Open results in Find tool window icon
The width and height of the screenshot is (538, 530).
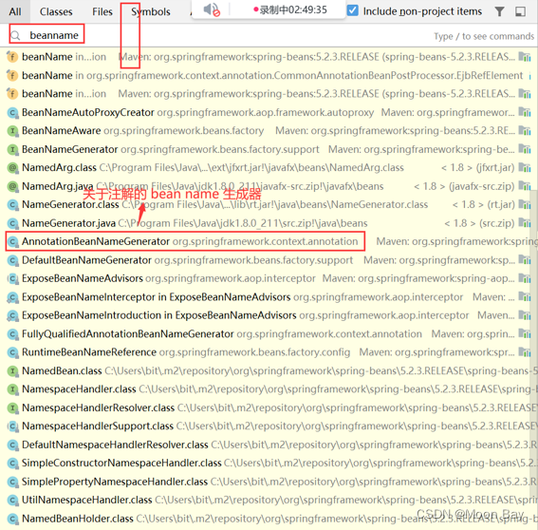(520, 11)
